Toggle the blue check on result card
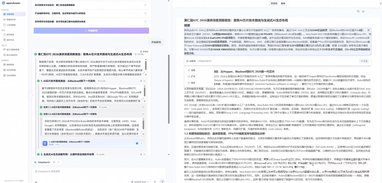This screenshot has width=382, height=183. click(x=137, y=143)
